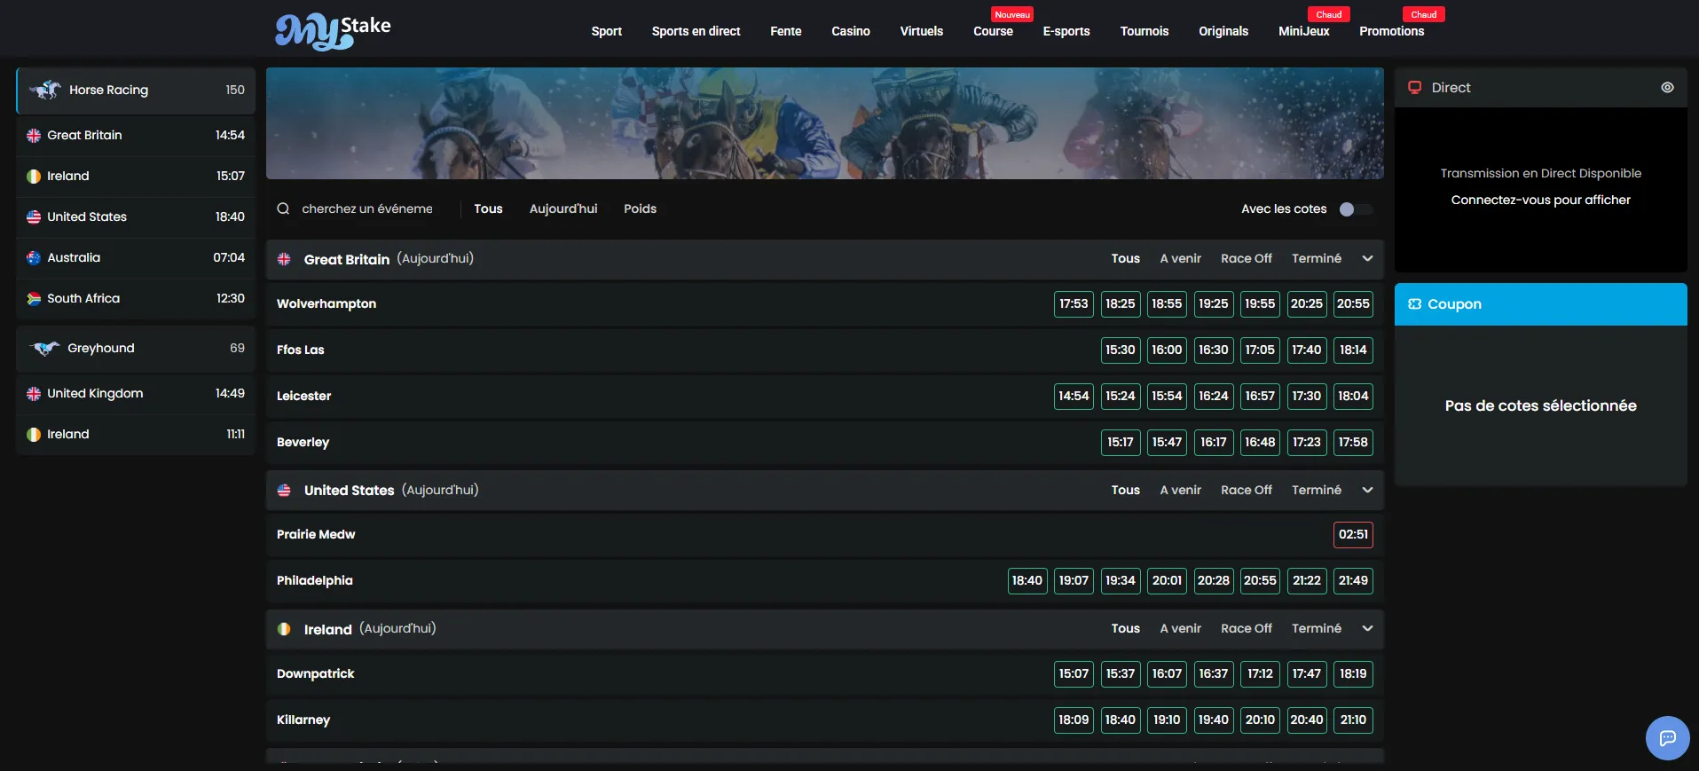Open Wolverhampton 17:53 race
1699x771 pixels.
pyautogui.click(x=1074, y=303)
